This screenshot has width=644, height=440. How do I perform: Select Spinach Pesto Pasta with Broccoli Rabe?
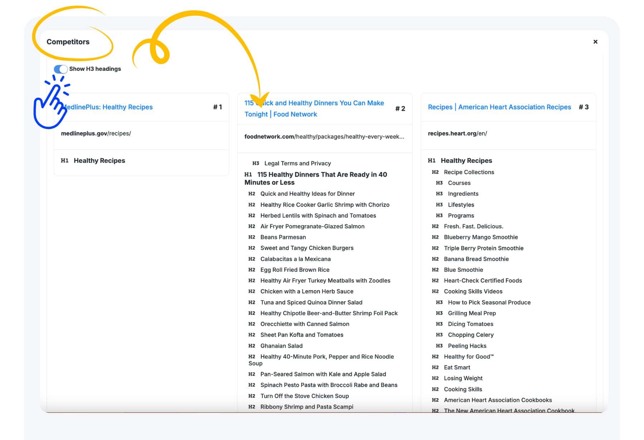point(329,385)
